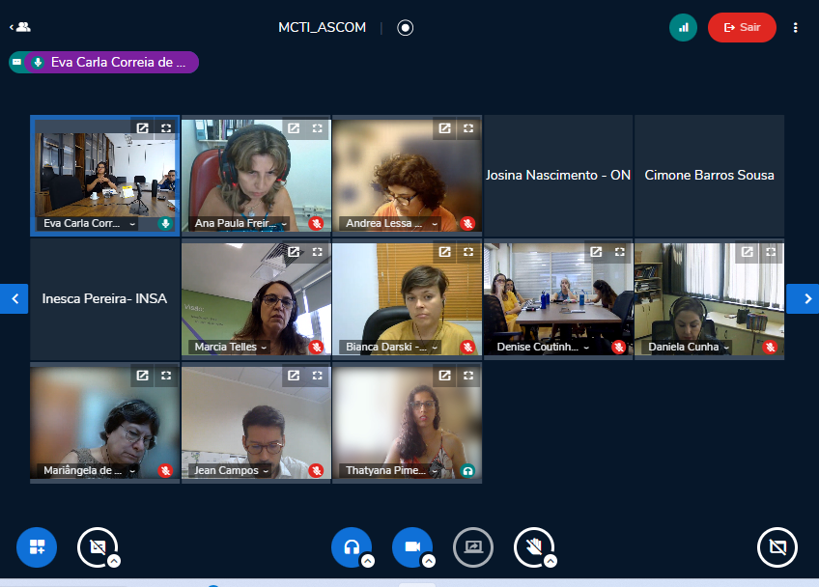Open the three-dot options menu
The height and width of the screenshot is (587, 819).
click(x=796, y=28)
